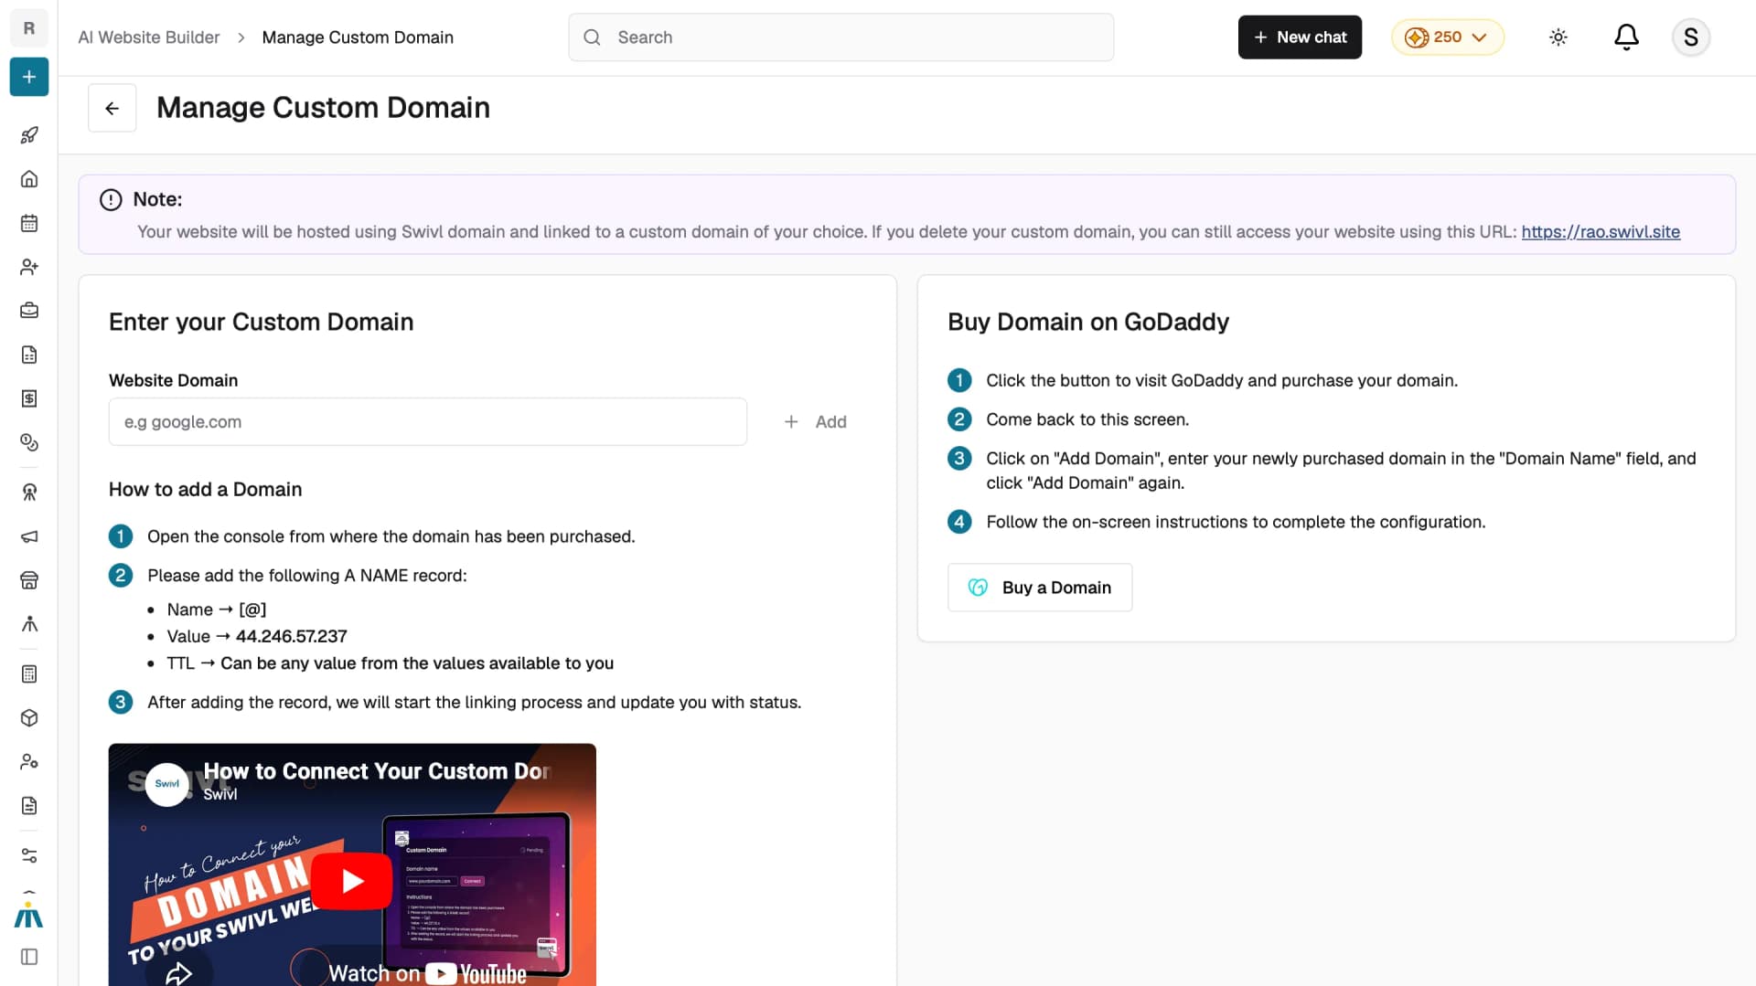Click the Buy a Domain button
This screenshot has height=986, width=1756.
[x=1040, y=588]
